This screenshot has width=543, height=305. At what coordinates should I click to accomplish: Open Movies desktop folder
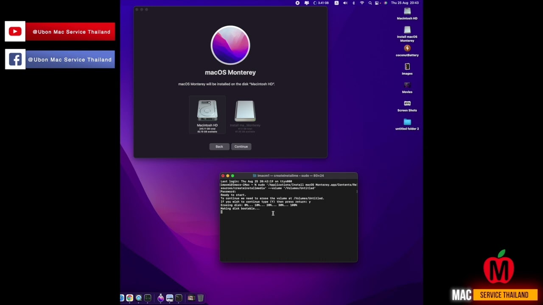407,88
